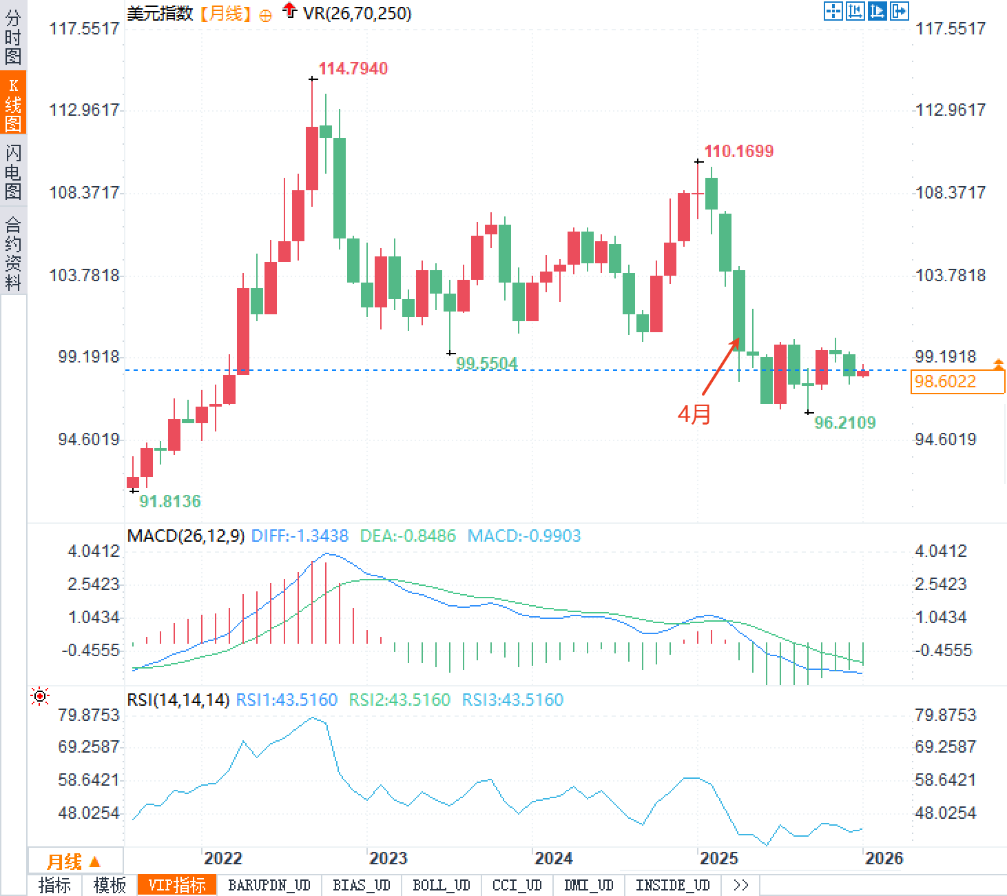Click the second chart axis icon
Viewport: 1007px width, 896px height.
coord(855,11)
